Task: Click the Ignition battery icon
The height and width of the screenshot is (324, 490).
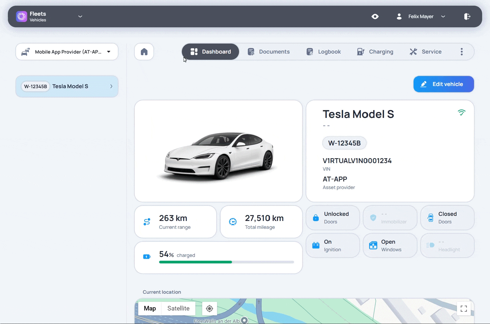Action: [x=316, y=245]
